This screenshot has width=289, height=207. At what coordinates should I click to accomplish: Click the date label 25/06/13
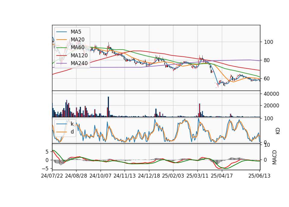[259, 176]
